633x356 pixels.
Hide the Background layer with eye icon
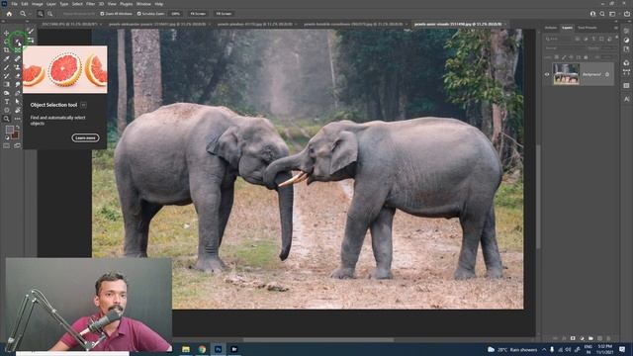pyautogui.click(x=547, y=74)
